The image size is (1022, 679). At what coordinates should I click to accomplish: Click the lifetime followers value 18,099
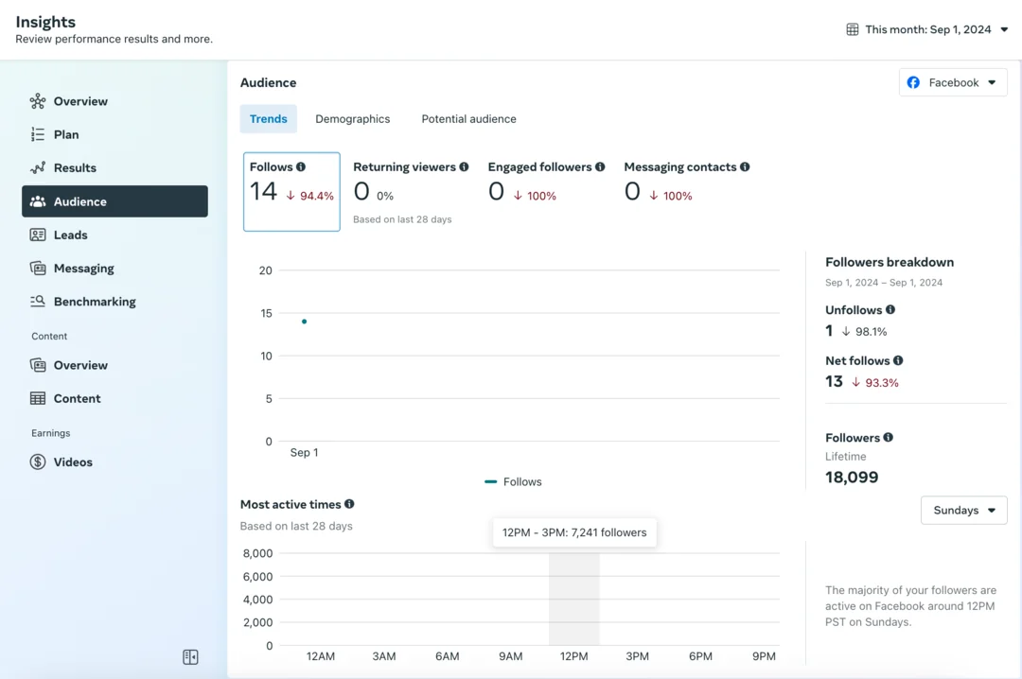tap(852, 477)
